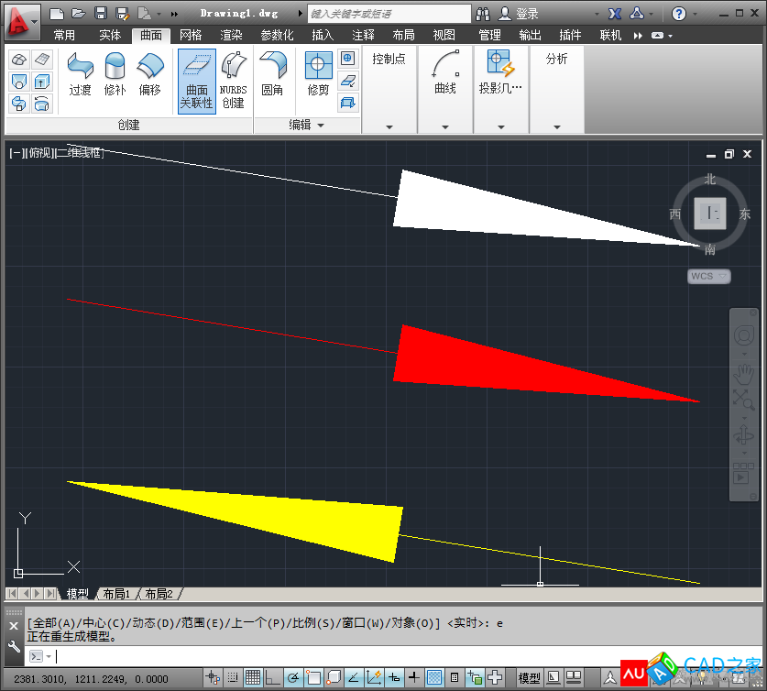767x691 pixels.
Task: Toggle Surface Associativity (曲面关联性) button
Action: pos(196,81)
